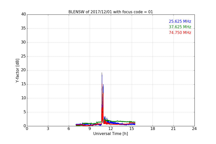
Task: Click the y-axis tick label '25'
Action: pyautogui.click(x=23, y=56)
